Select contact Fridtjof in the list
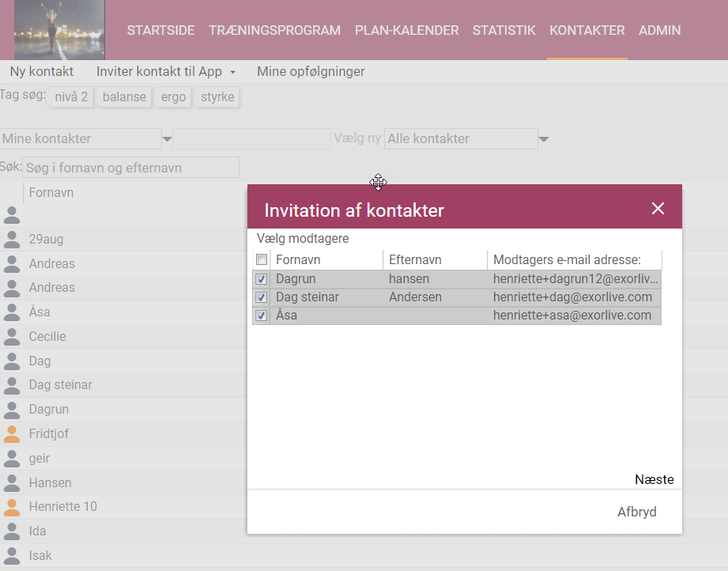Screen dimensions: 728x571 coord(48,433)
